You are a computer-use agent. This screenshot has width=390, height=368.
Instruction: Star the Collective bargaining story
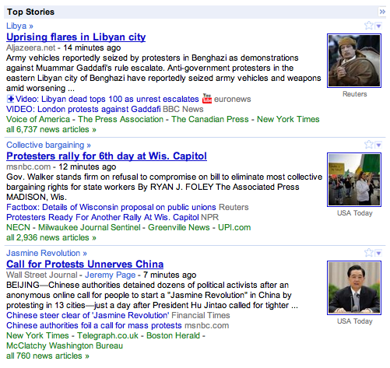[368, 144]
